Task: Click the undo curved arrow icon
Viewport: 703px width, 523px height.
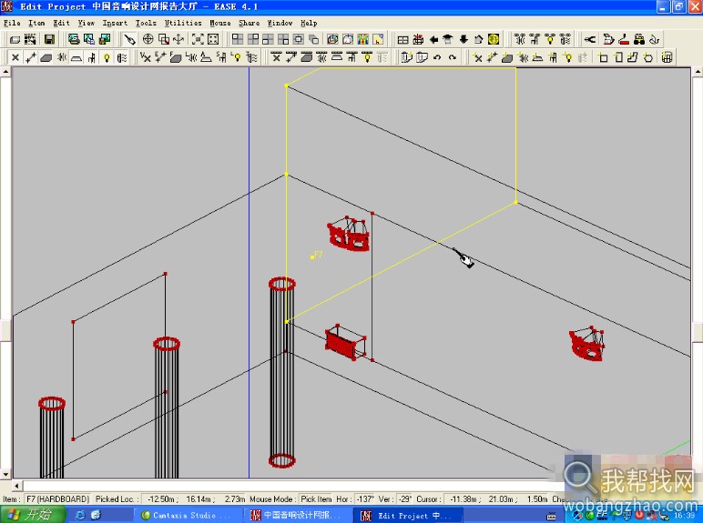Action: coord(437,57)
